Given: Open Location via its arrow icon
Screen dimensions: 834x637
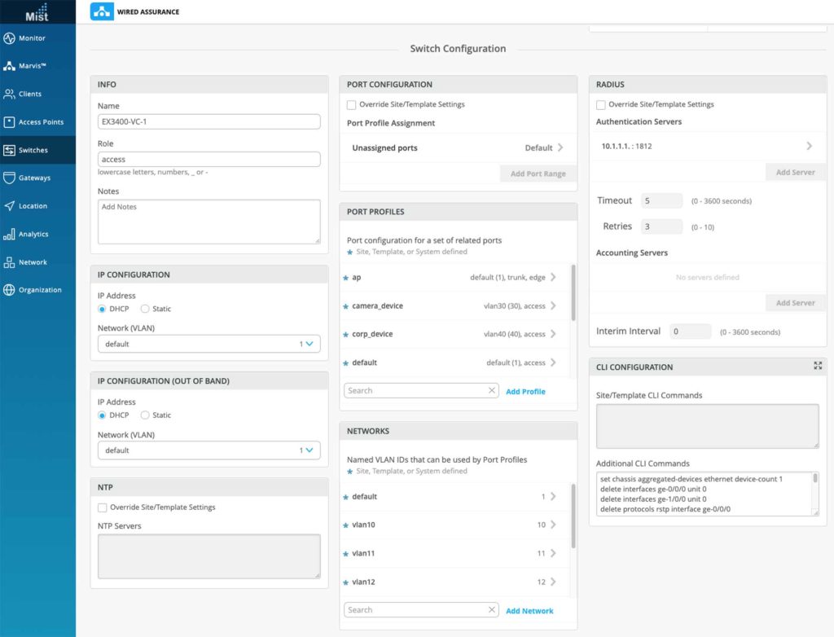Looking at the screenshot, I should coord(10,206).
